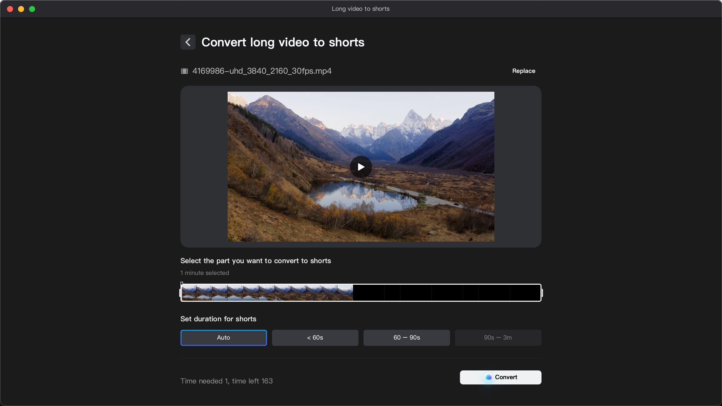Click the green zoom button in the window corner

click(32, 9)
